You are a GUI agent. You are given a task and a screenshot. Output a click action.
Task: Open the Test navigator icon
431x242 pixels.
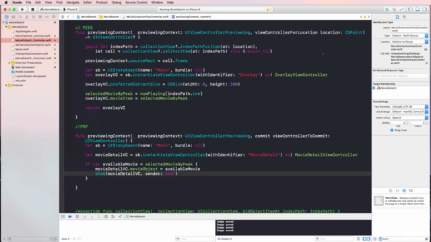point(34,17)
